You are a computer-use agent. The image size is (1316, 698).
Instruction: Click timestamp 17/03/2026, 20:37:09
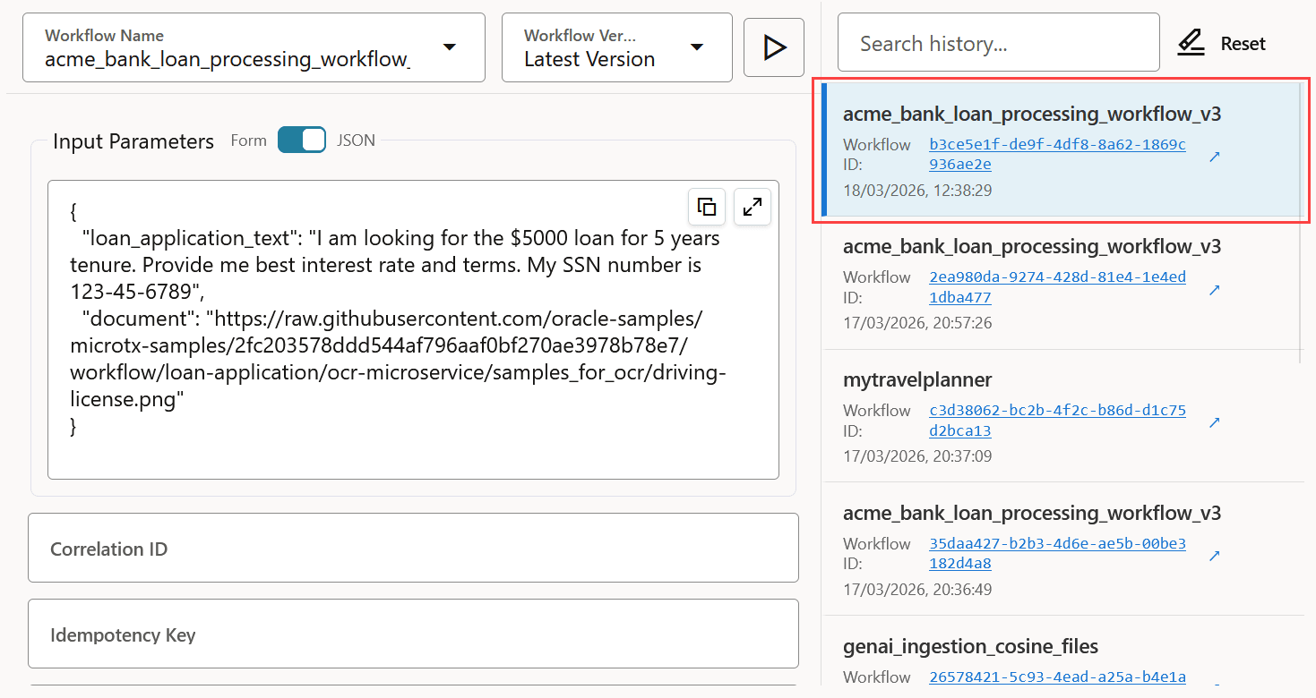(917, 456)
